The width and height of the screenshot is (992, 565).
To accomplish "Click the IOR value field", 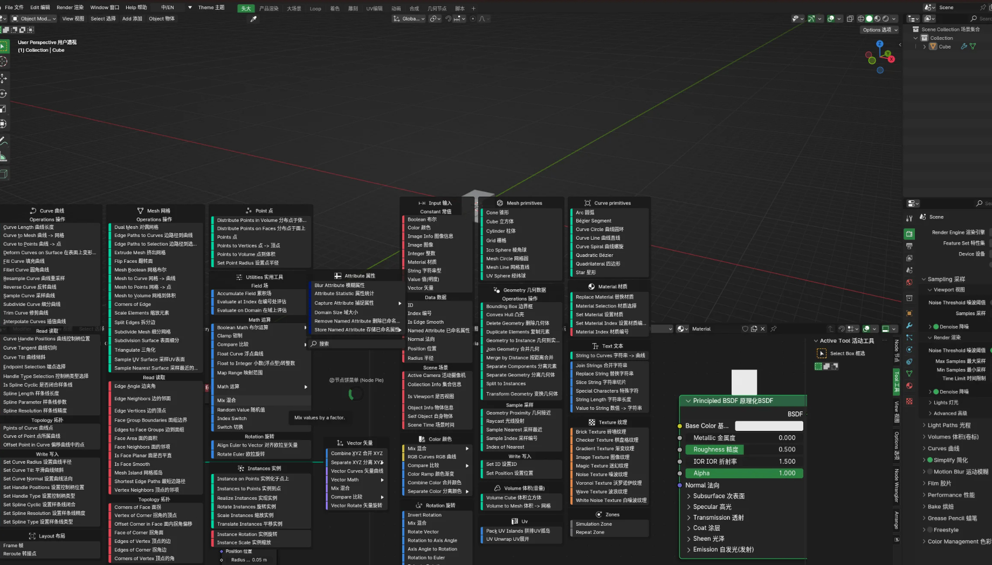I will (744, 461).
